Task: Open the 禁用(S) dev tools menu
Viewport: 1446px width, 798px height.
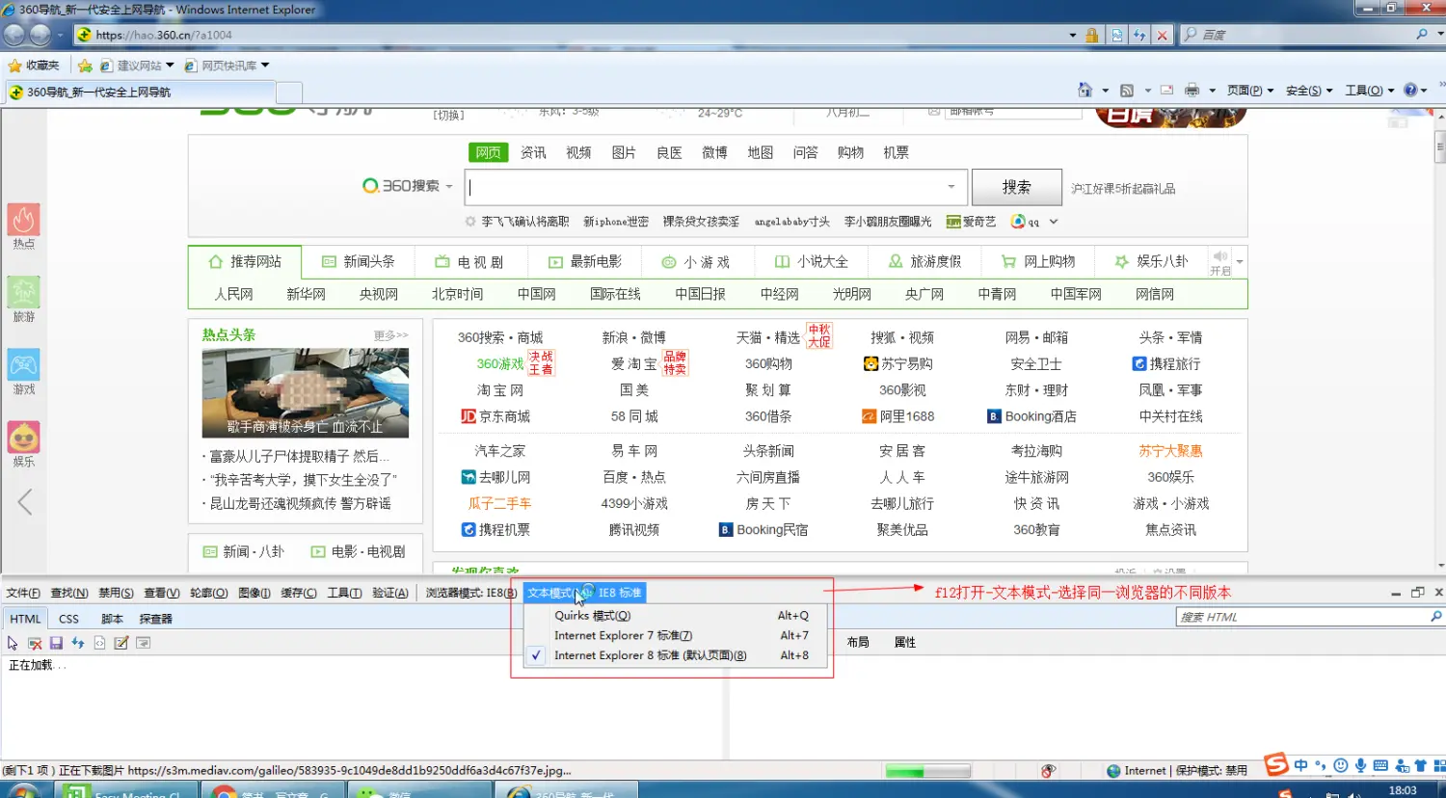Action: [116, 593]
